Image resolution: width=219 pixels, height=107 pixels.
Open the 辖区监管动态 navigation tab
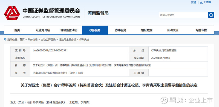click(x=69, y=30)
